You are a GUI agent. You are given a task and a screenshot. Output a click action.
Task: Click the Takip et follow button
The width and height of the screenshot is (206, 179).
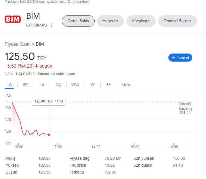(x=180, y=58)
